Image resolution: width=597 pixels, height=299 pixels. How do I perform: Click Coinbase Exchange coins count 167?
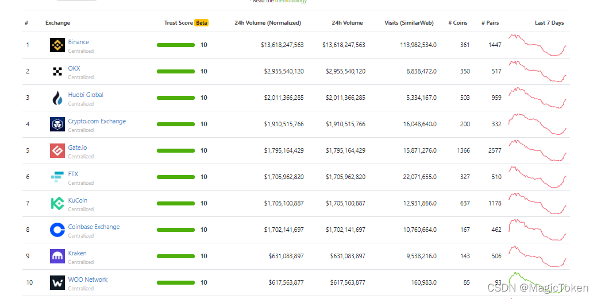465,230
